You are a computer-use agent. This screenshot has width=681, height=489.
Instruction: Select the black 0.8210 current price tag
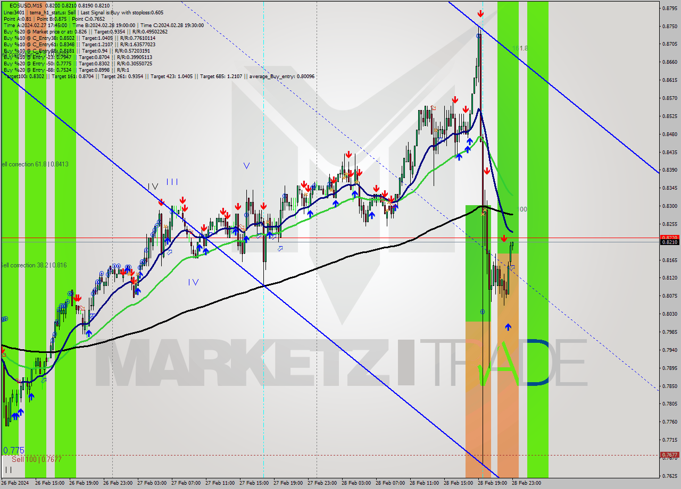pos(669,242)
